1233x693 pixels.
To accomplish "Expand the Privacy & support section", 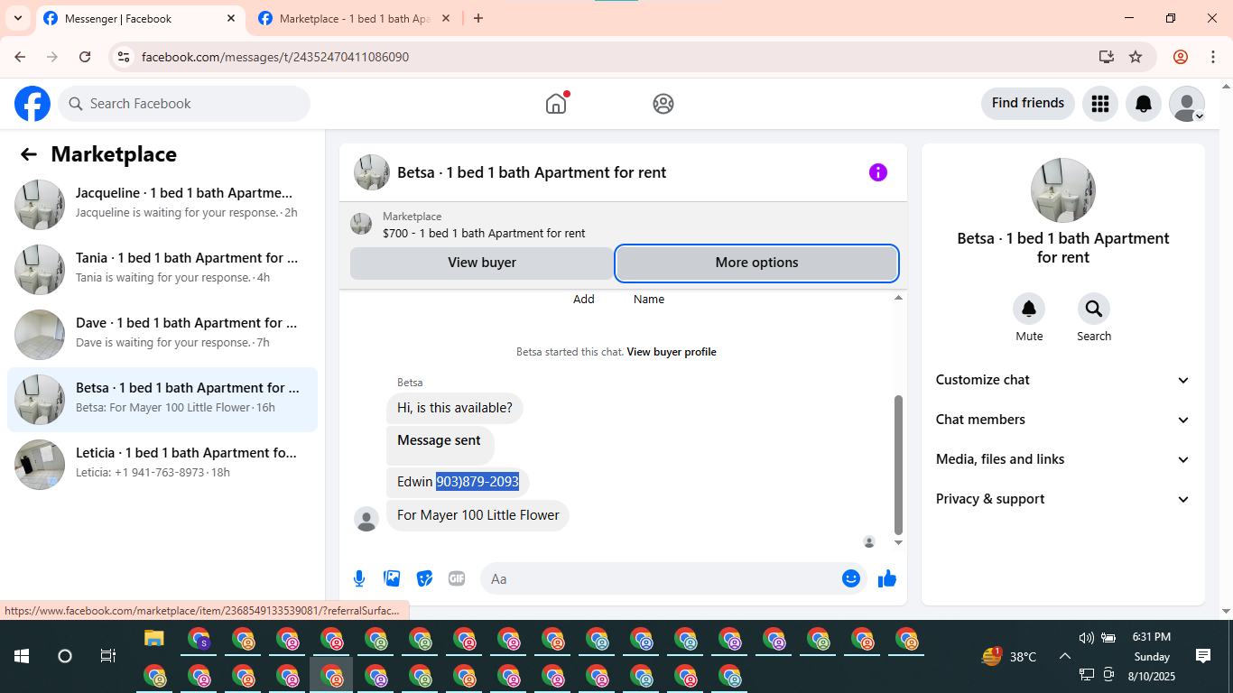I will tap(1063, 499).
